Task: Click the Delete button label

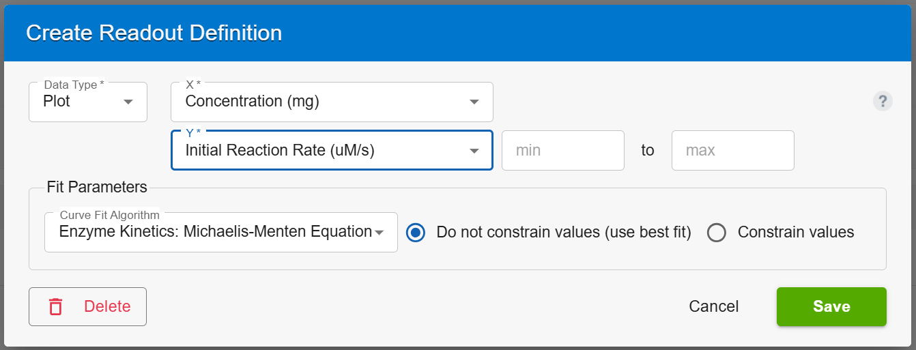Action: click(x=107, y=306)
